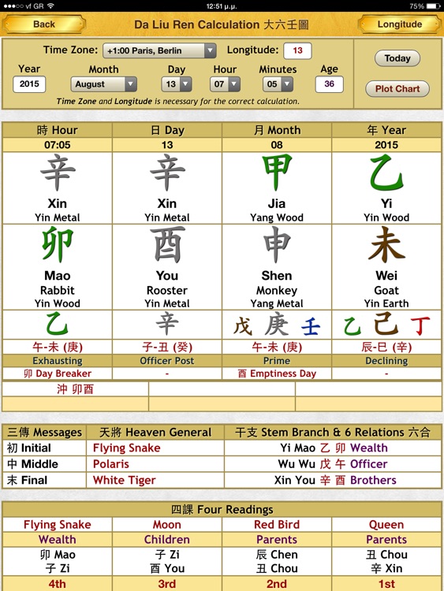The image size is (444, 591).
Task: Click the 午-未 (庚) cell under Hour
Action: [x=58, y=347]
